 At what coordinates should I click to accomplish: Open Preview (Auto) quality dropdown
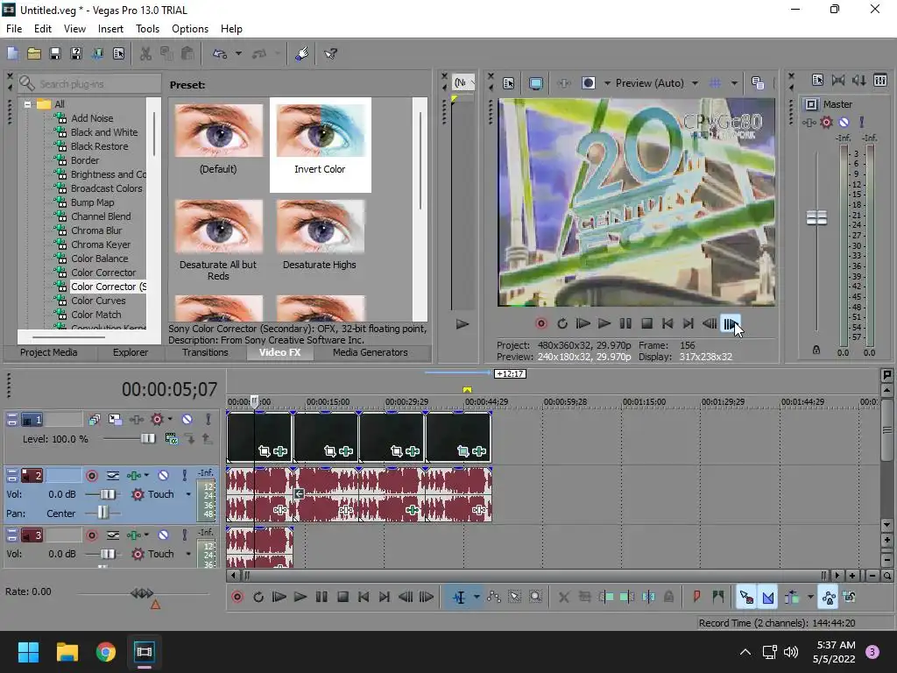695,83
